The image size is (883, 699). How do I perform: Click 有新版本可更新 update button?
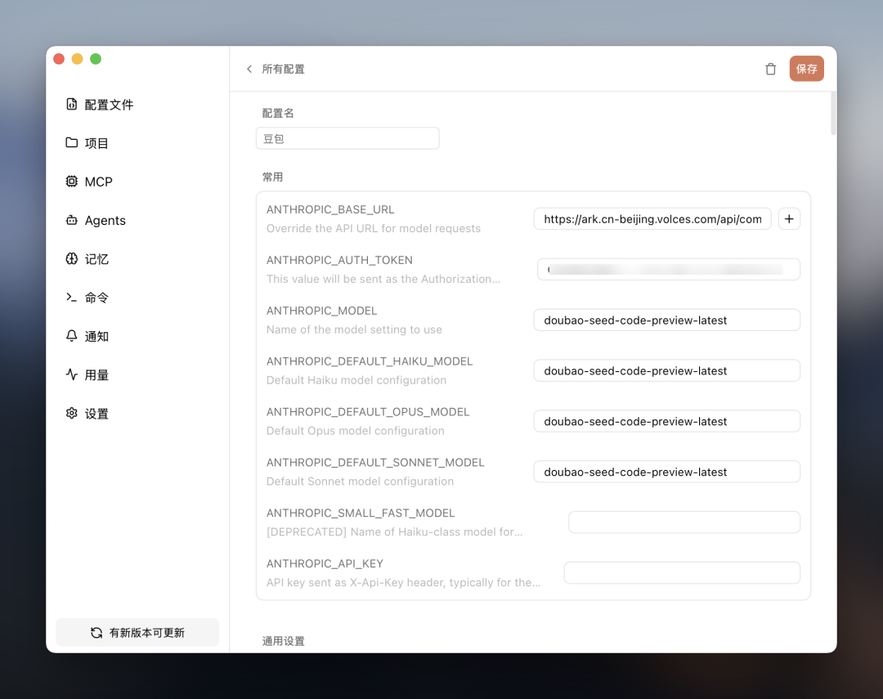click(x=137, y=633)
